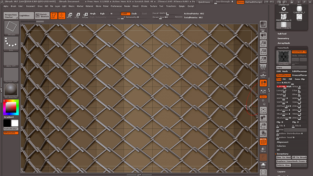Expand the Alignment subsection
Viewport: 313px width, 176px height.
(282, 142)
